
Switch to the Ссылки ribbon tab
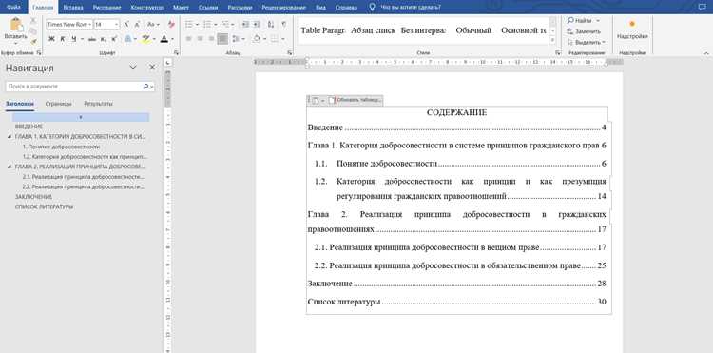pyautogui.click(x=207, y=8)
